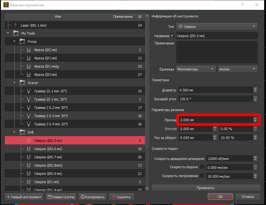Click the Сверло (Ø0.8mm) drill icon

pyautogui.click(x=29, y=165)
